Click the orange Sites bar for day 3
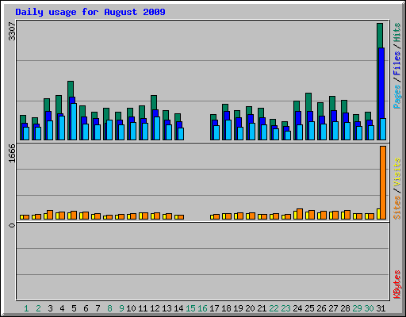 click(x=50, y=215)
